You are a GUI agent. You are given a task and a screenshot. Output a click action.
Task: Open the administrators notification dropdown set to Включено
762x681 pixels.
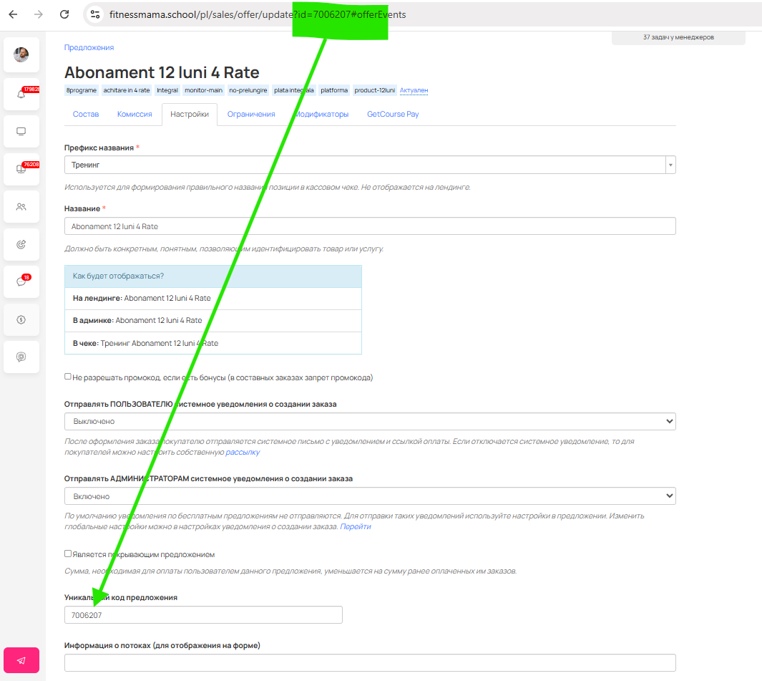[370, 496]
